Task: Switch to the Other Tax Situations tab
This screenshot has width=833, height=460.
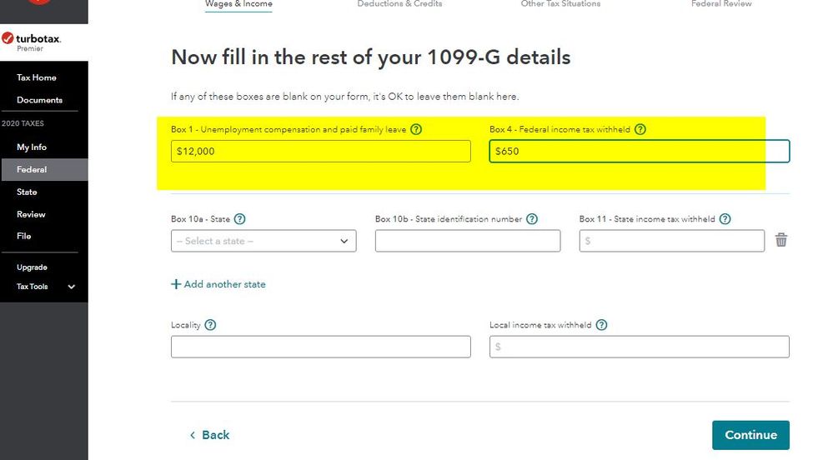Action: [x=560, y=4]
